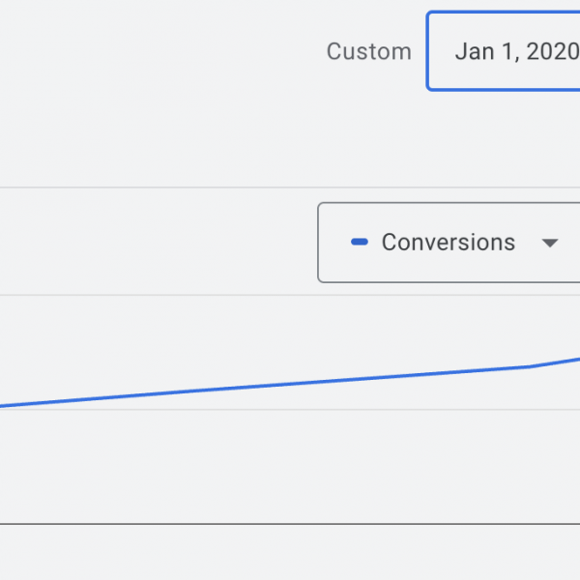
Task: Click the empty area beneath the chart axis
Action: point(290,556)
